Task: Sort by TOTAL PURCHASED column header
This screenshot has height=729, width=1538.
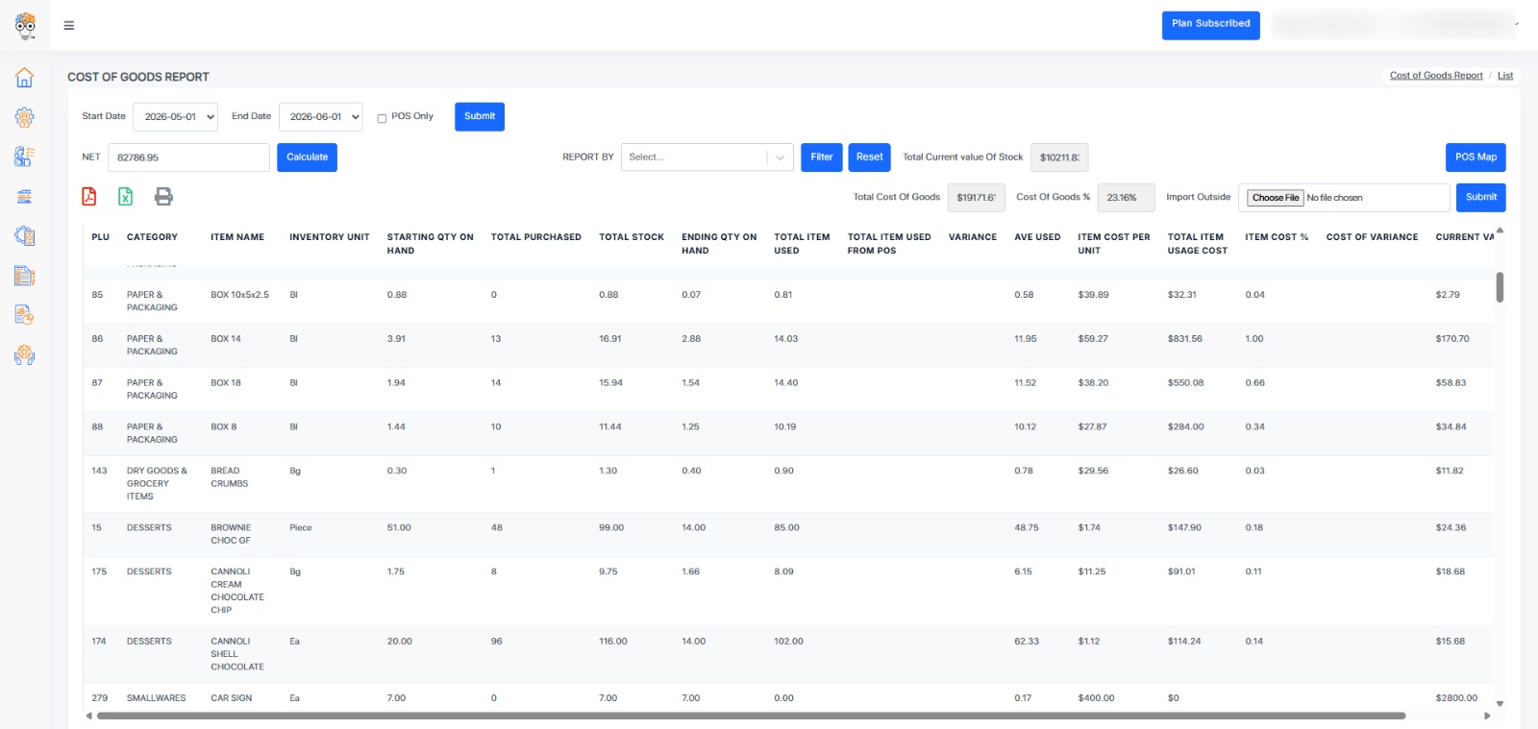Action: 536,237
